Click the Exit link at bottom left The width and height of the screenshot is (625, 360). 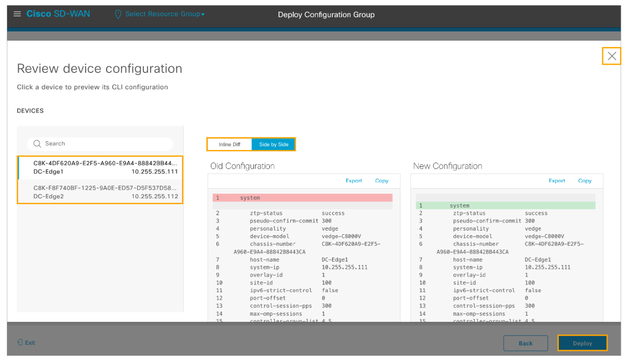point(30,343)
